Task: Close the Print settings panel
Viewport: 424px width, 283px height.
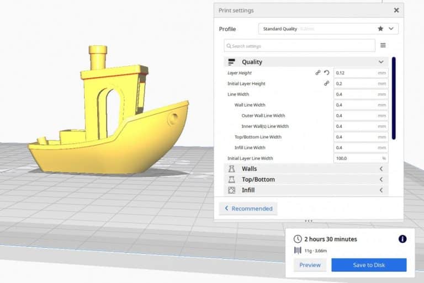Action: coord(396,10)
